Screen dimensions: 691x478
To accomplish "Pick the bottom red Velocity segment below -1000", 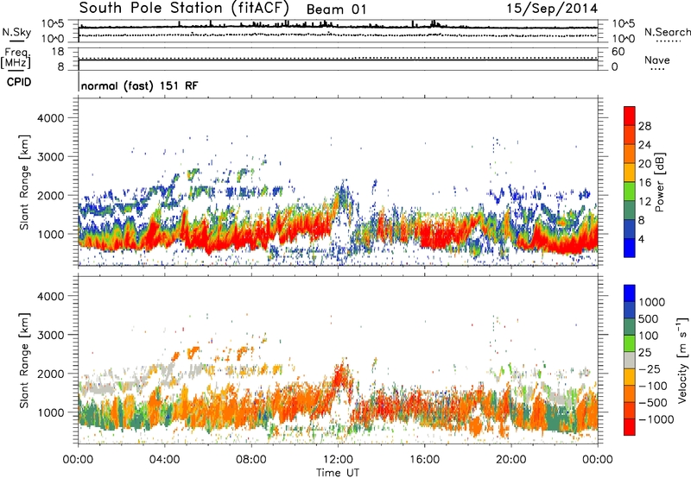I will (x=630, y=427).
